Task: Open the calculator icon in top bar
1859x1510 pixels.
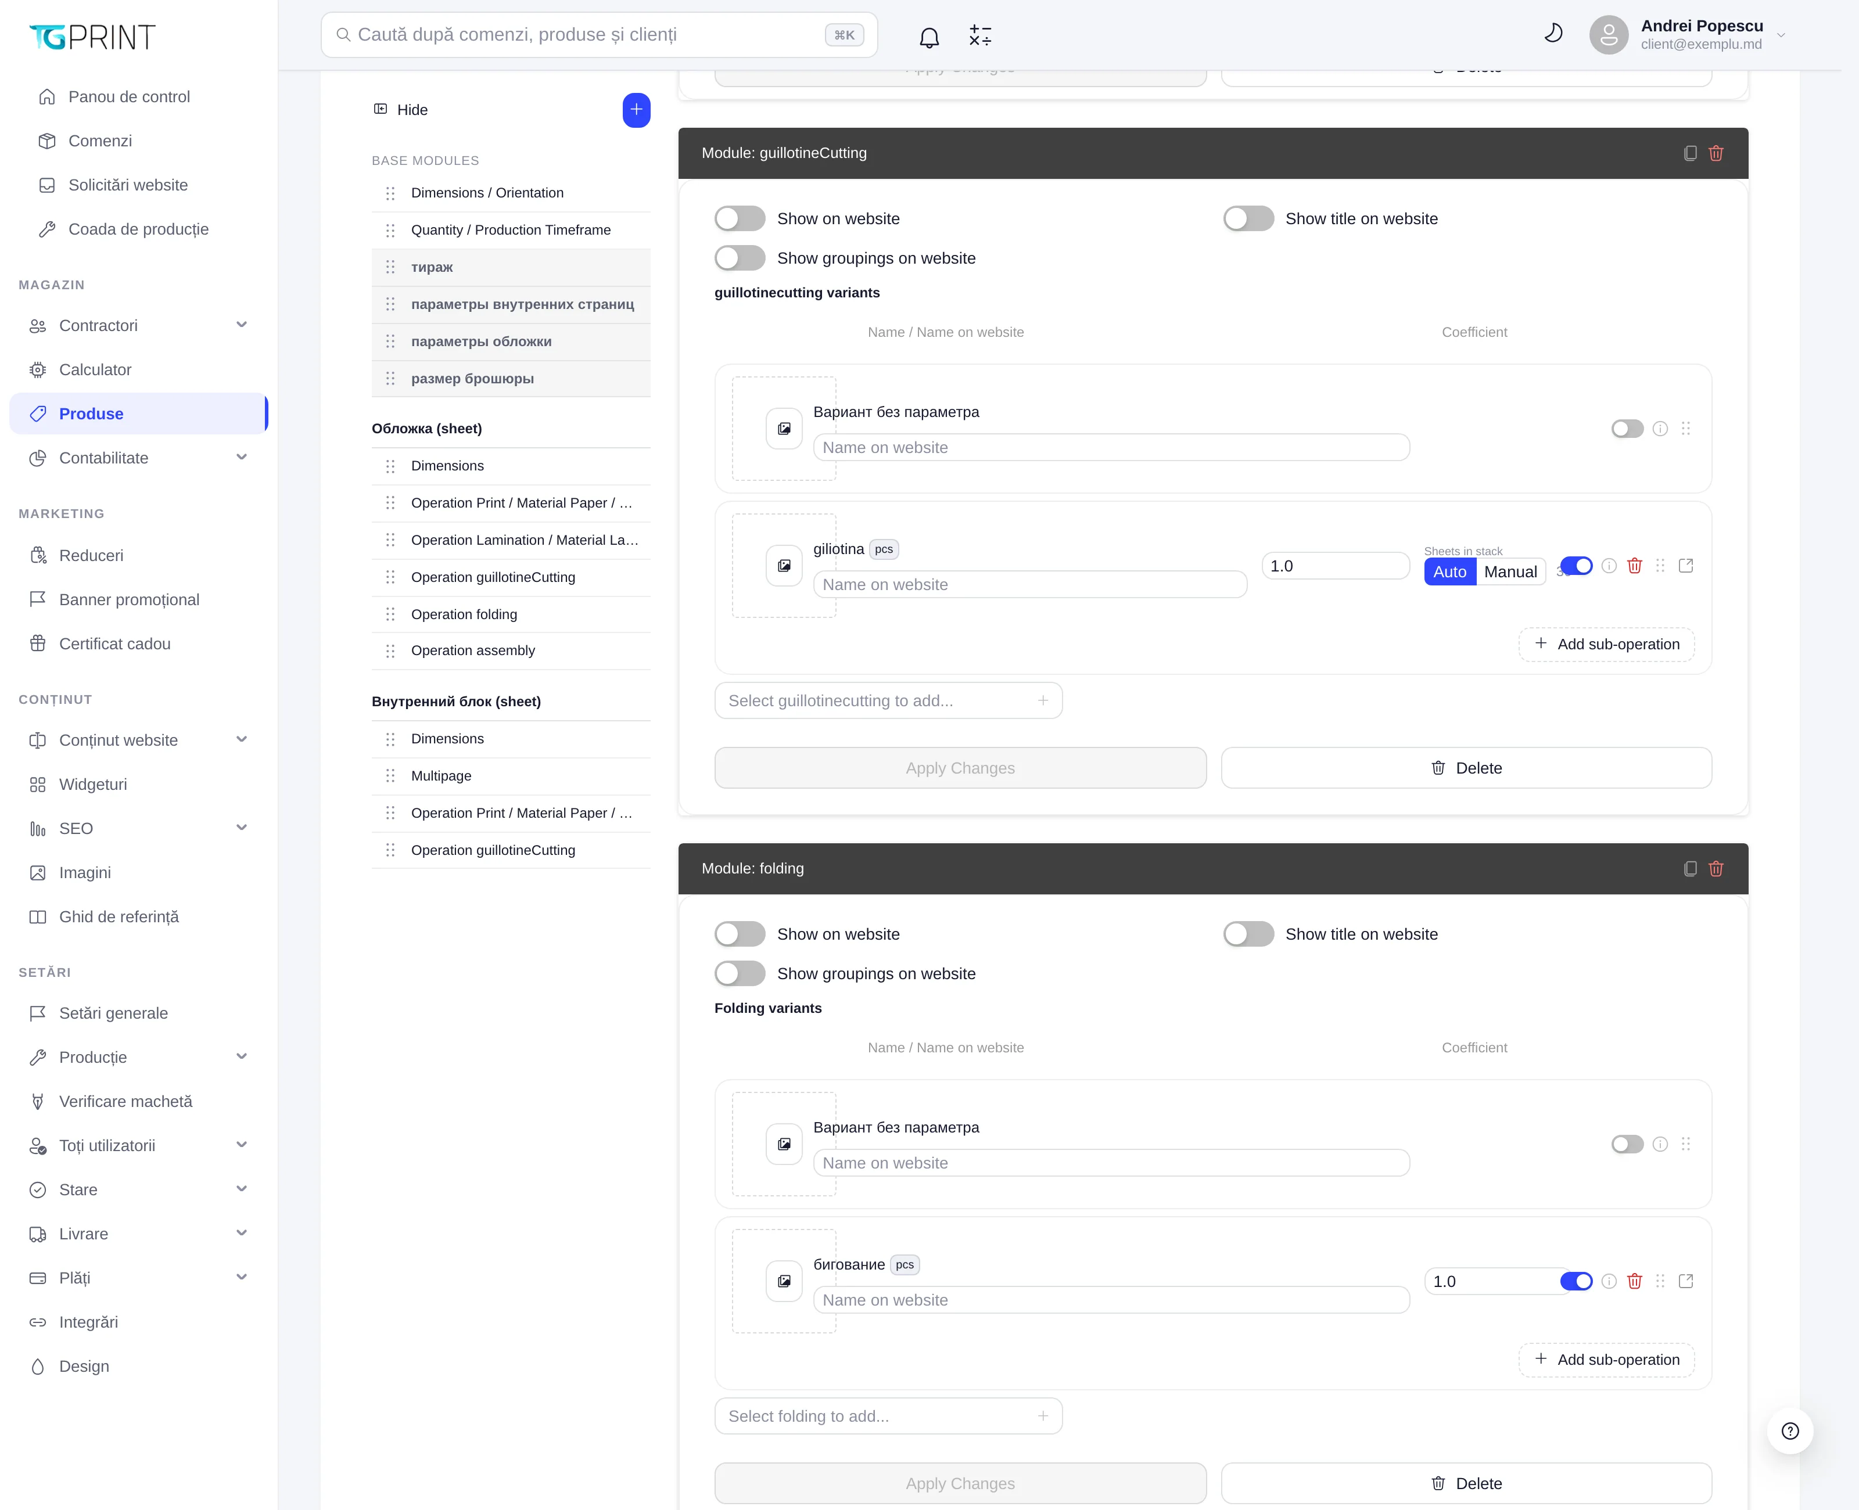Action: click(x=981, y=35)
